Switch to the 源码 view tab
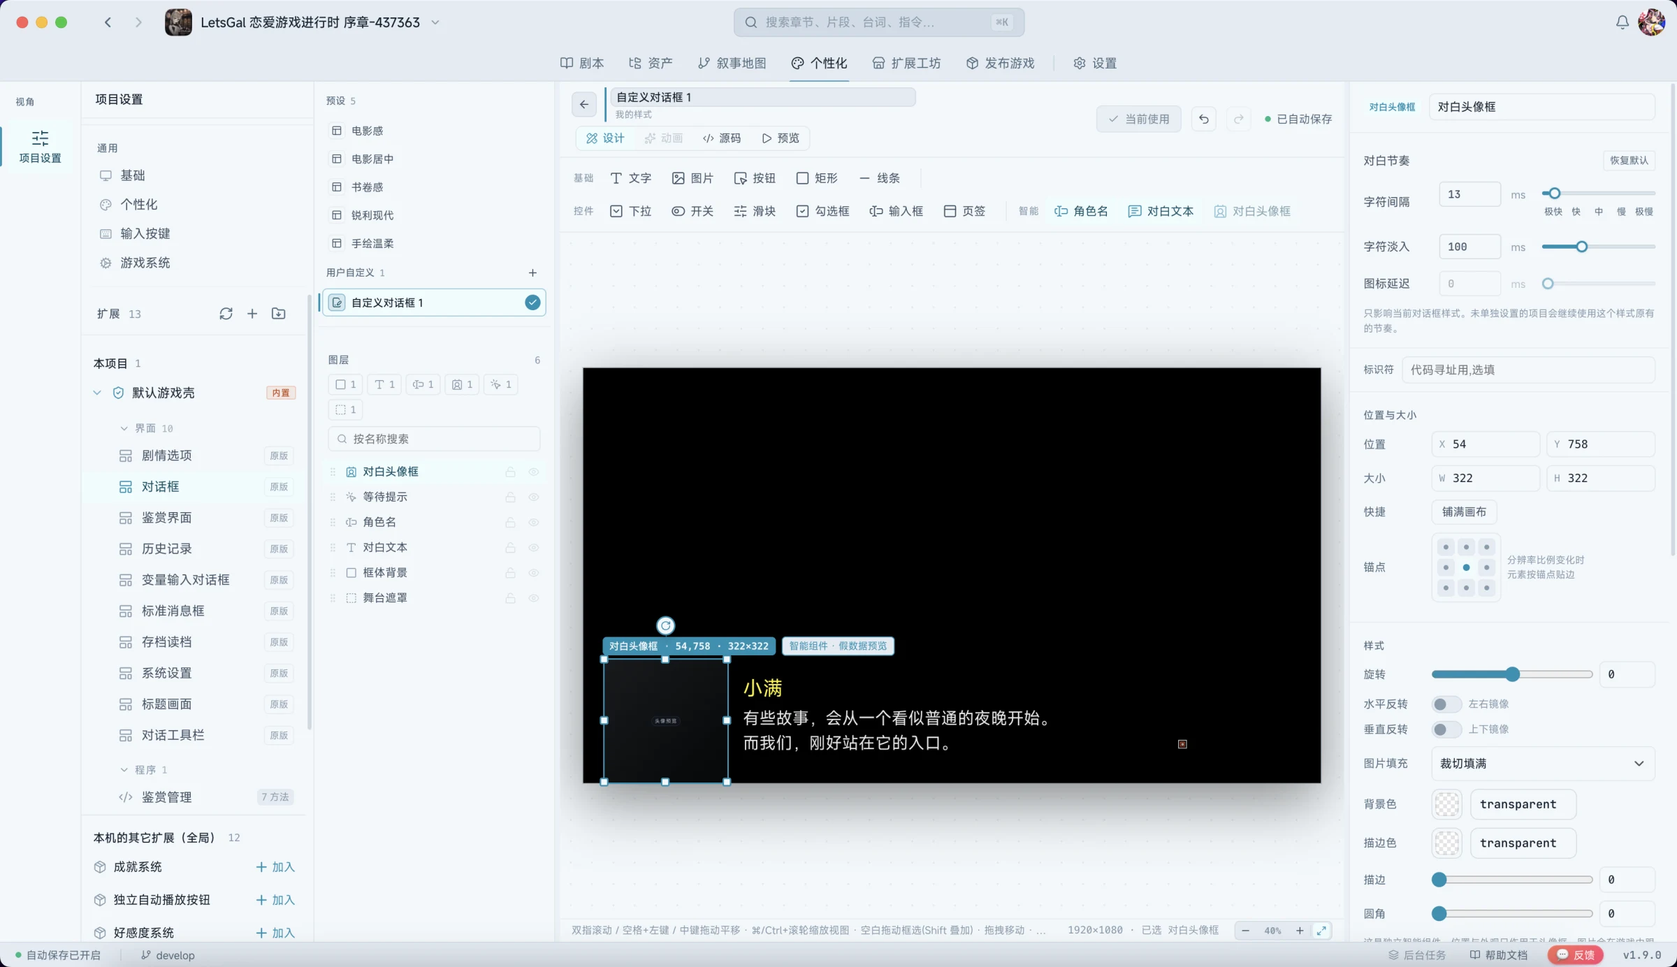1677x967 pixels. [722, 138]
